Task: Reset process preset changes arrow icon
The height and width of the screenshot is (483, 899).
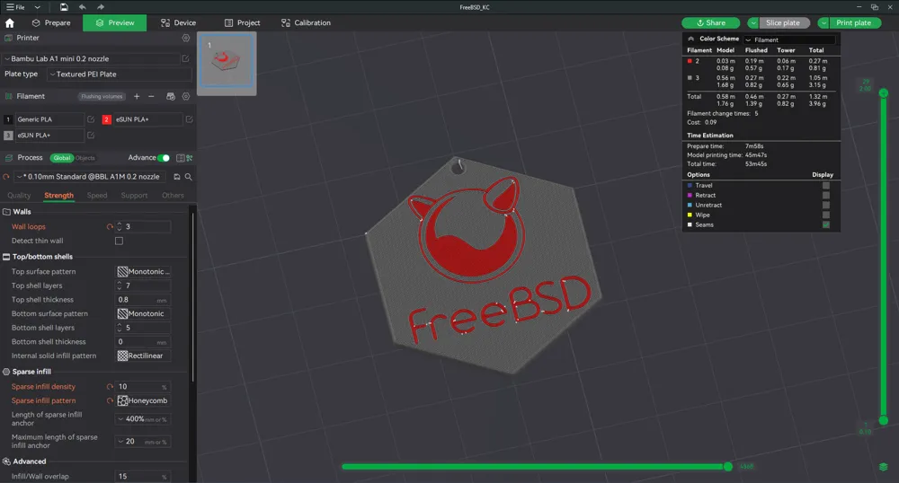Action: tap(6, 177)
